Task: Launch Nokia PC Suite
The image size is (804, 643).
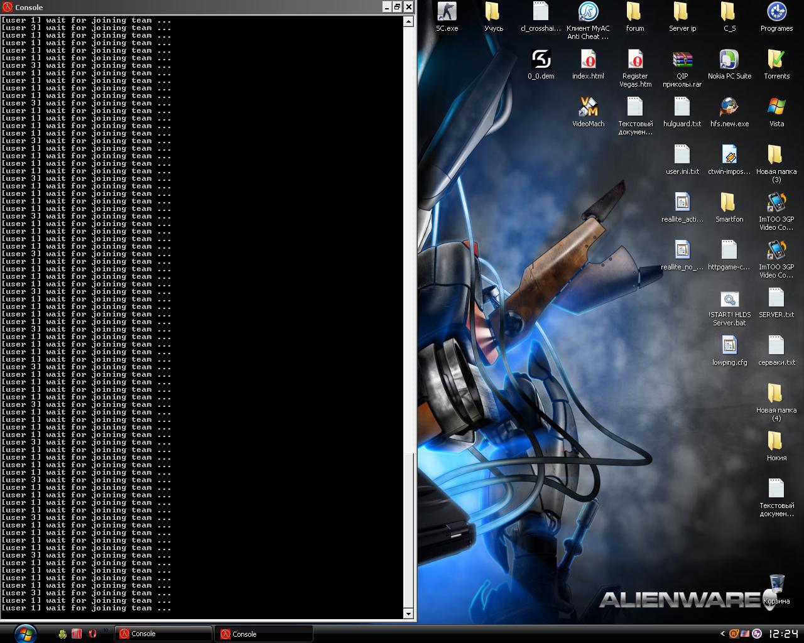Action: click(729, 64)
